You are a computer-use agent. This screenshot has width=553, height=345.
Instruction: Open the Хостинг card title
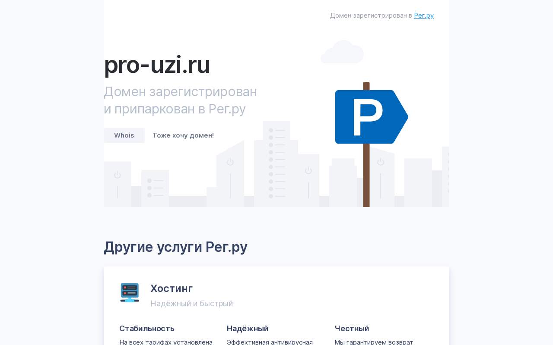pos(172,289)
